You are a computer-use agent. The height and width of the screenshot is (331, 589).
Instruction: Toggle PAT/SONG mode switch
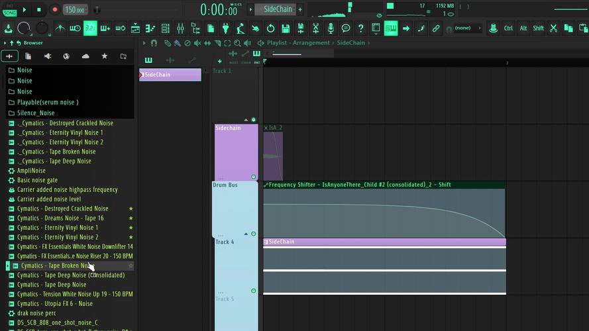click(x=9, y=10)
